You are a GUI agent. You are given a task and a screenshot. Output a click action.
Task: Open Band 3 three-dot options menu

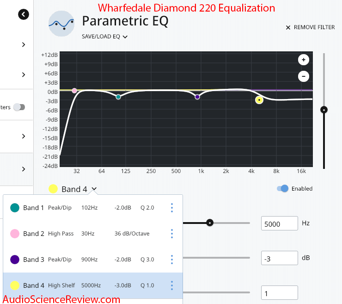(x=172, y=260)
